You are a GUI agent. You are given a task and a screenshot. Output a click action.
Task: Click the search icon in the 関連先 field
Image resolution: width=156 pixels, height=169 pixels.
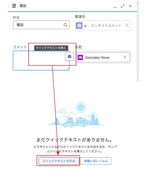pyautogui.click(x=127, y=26)
